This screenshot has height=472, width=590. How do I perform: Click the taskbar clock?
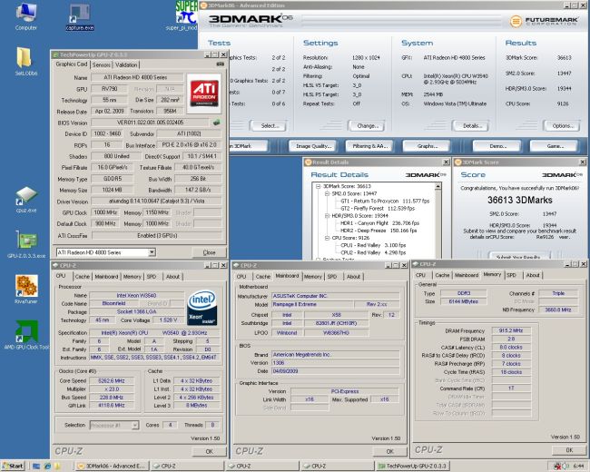tap(577, 466)
